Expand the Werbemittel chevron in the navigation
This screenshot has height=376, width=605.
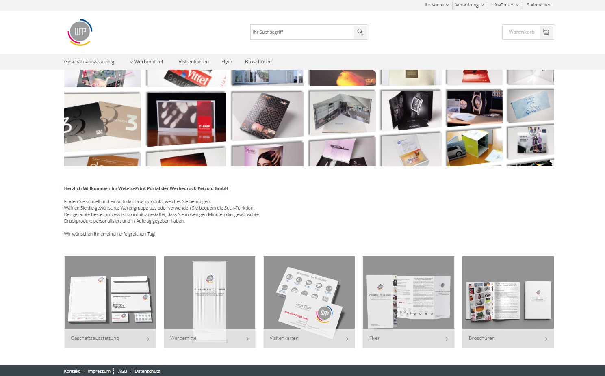pos(131,61)
